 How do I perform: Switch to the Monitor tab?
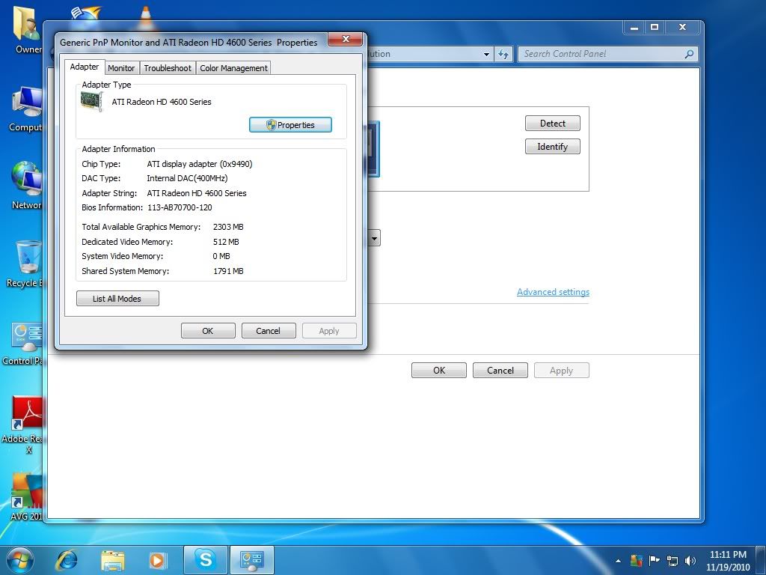121,68
